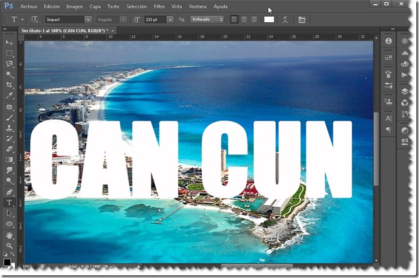
Task: Click the black foreground color swatch
Action: [7, 262]
